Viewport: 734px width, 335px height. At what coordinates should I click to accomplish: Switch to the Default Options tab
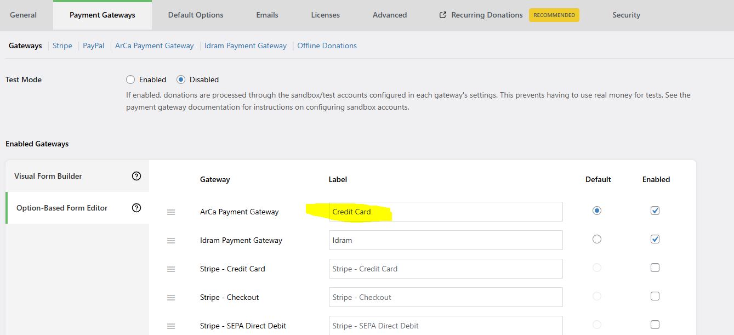(x=196, y=15)
